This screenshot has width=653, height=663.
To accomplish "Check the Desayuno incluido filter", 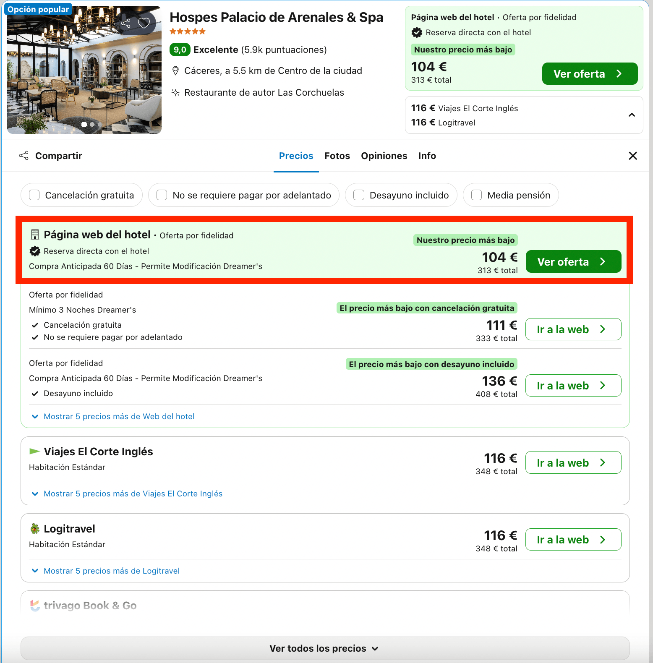I will click(x=359, y=195).
